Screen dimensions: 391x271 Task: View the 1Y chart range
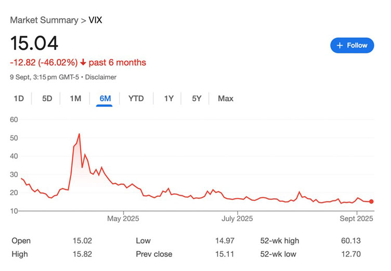tap(168, 98)
